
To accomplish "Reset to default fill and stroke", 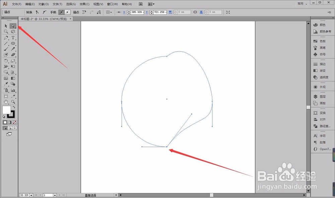I will tap(4, 117).
